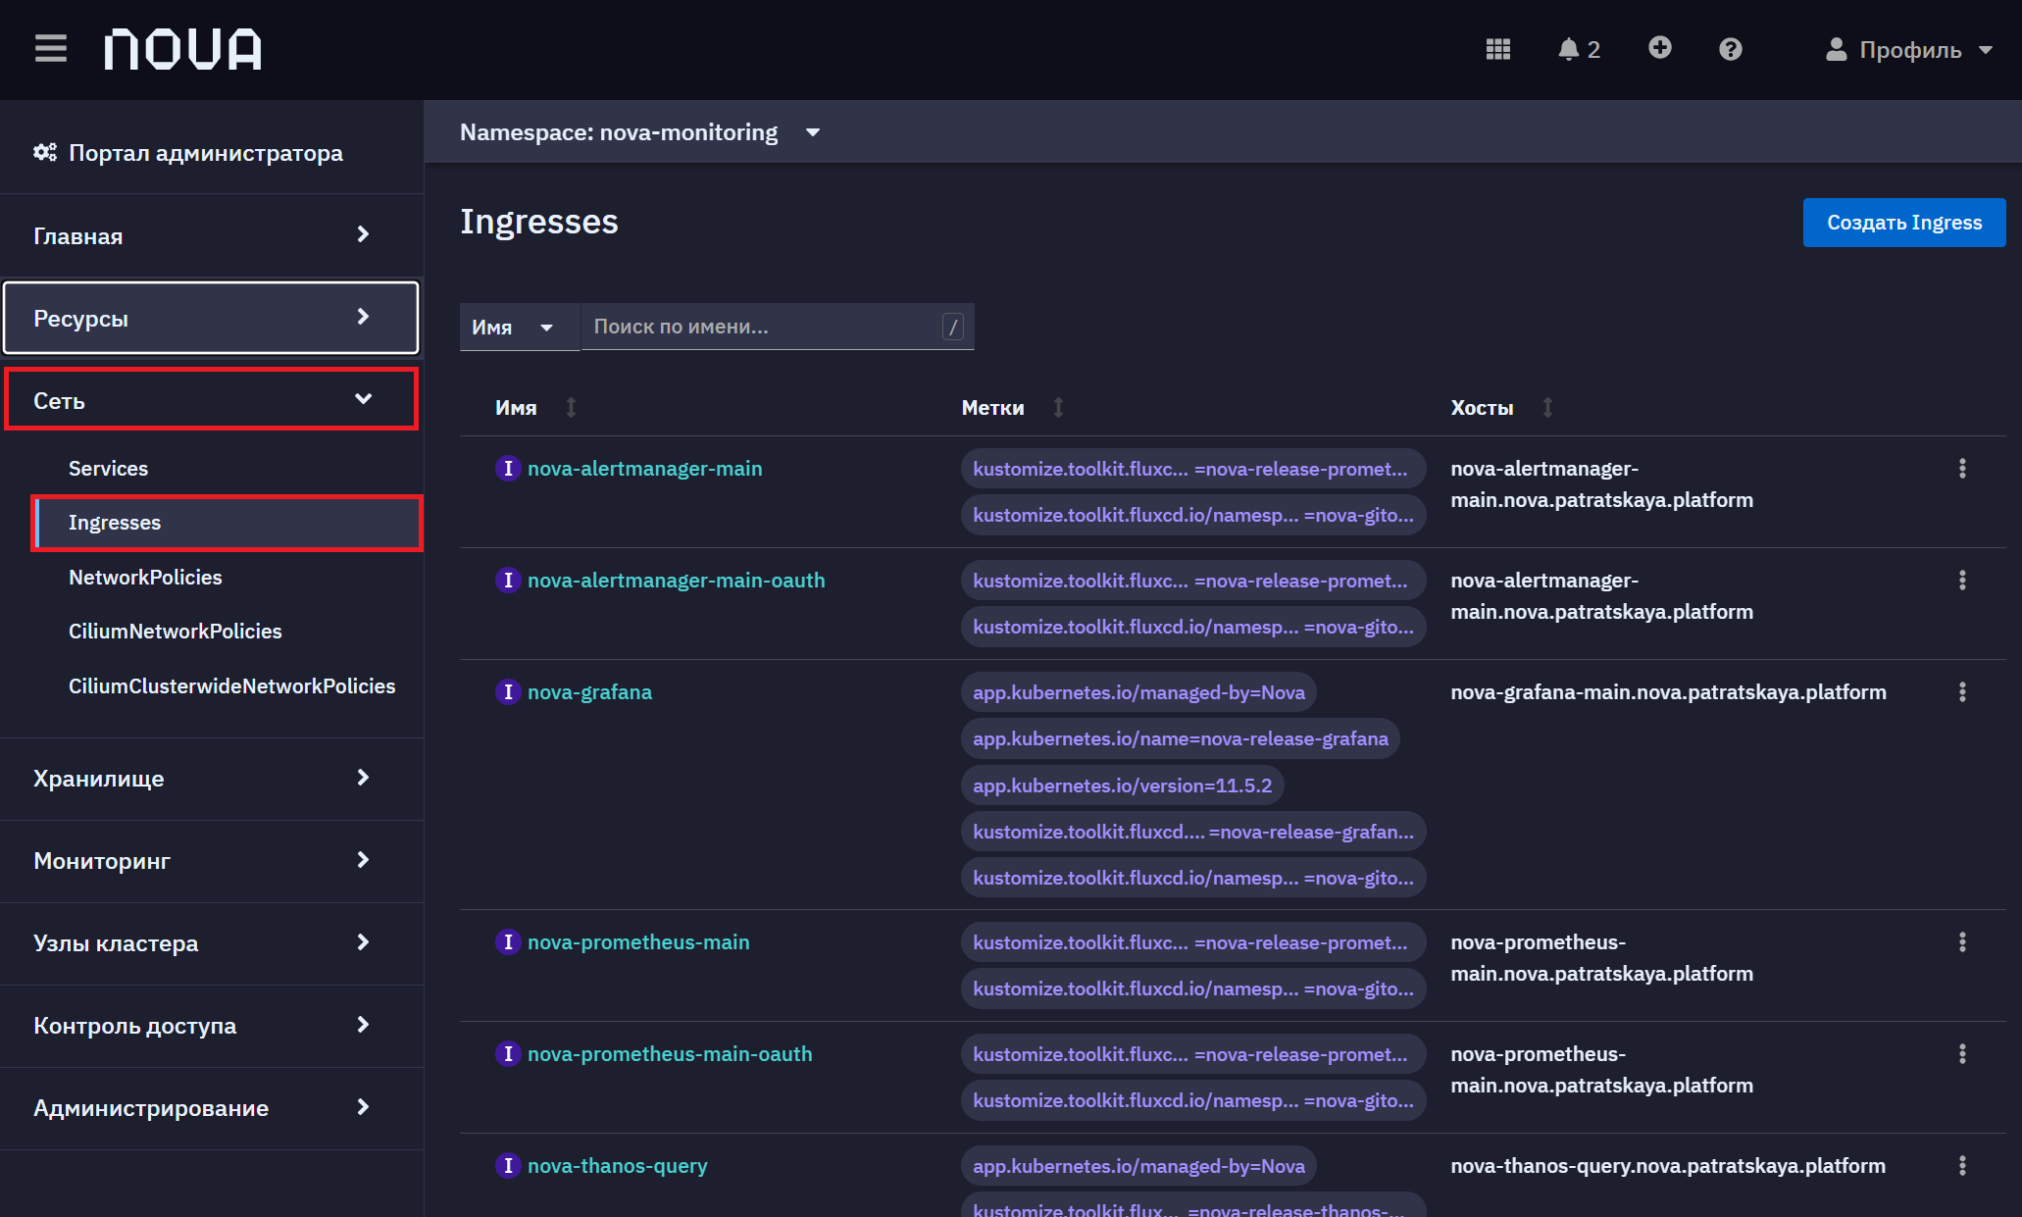Viewport: 2022px width, 1217px height.
Task: Click the admin portal gears icon
Action: click(x=45, y=152)
